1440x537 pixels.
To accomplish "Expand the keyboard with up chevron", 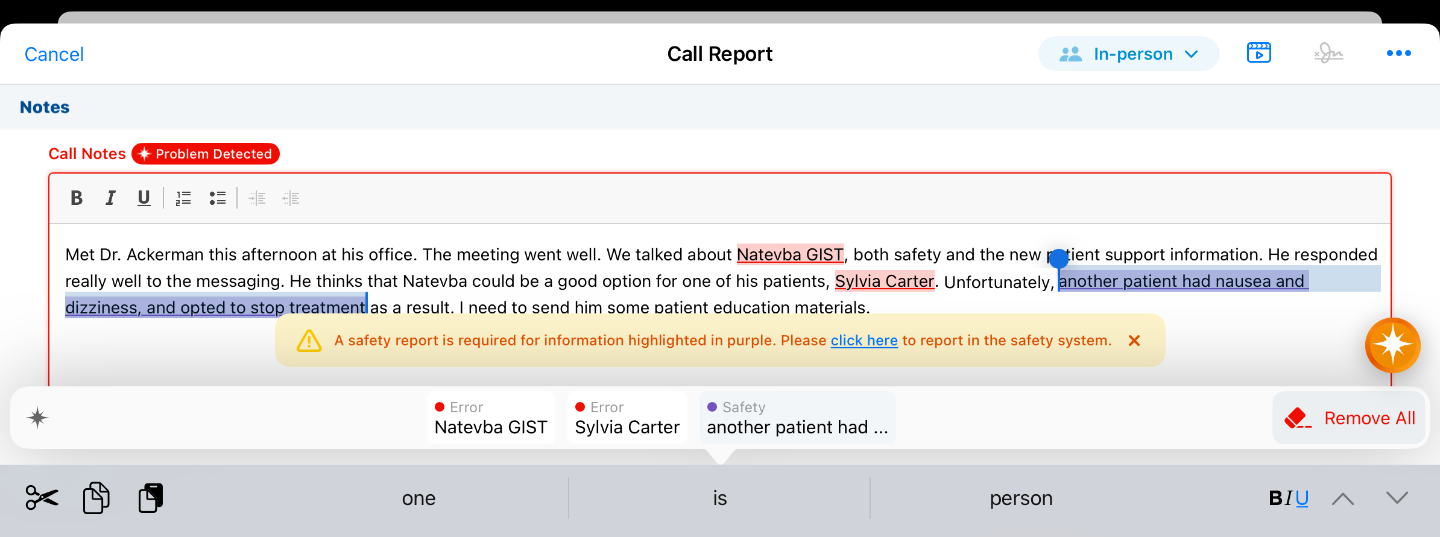I will tap(1343, 498).
